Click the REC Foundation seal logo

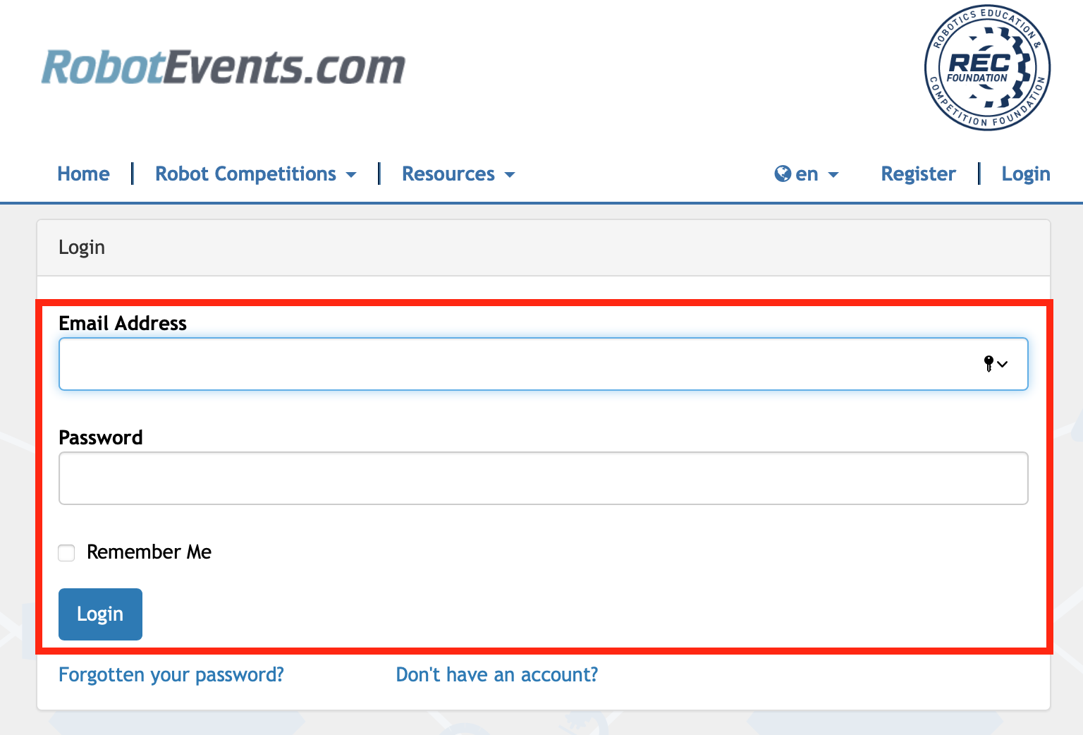(987, 68)
